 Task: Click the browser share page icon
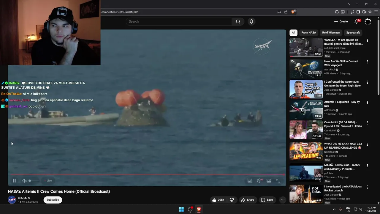click(286, 12)
